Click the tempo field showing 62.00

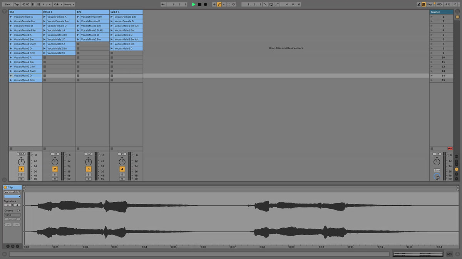pos(25,4)
